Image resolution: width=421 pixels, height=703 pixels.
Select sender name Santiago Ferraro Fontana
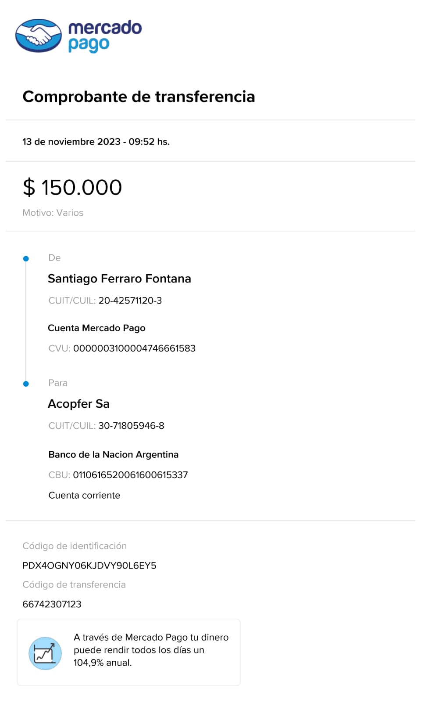click(119, 279)
